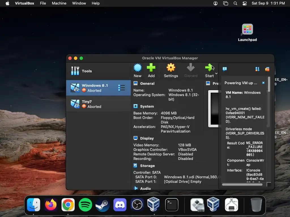Launch Firefox from the Dock
The width and height of the screenshot is (290, 217).
(51, 205)
